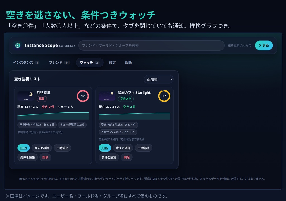This screenshot has width=286, height=201.
Task: Click 今すぐ確認 on the 月見酒場 card
Action: 42,148
